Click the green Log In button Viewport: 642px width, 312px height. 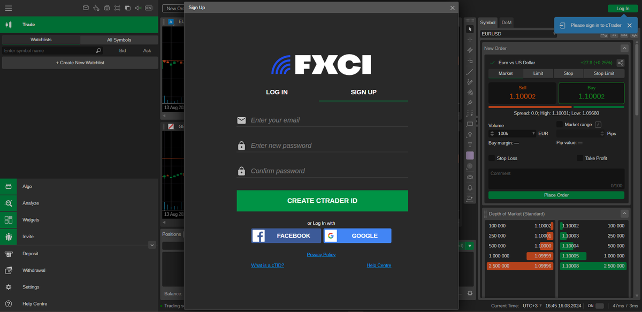pyautogui.click(x=623, y=9)
